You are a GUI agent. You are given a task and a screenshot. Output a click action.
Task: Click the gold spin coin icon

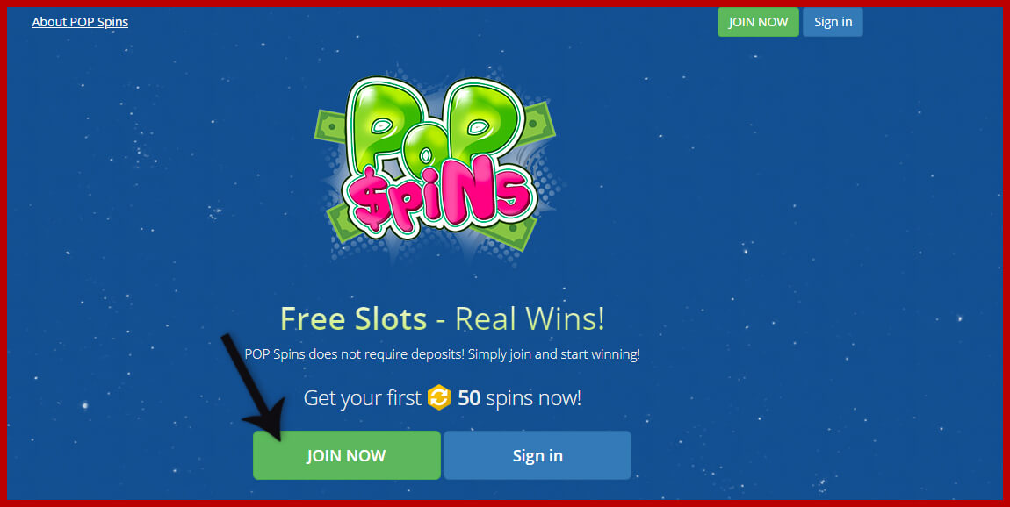(439, 397)
